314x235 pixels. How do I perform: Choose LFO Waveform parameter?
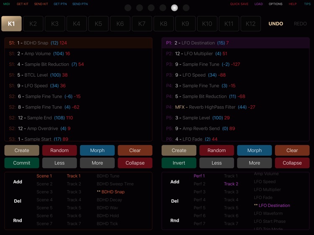[268, 213]
